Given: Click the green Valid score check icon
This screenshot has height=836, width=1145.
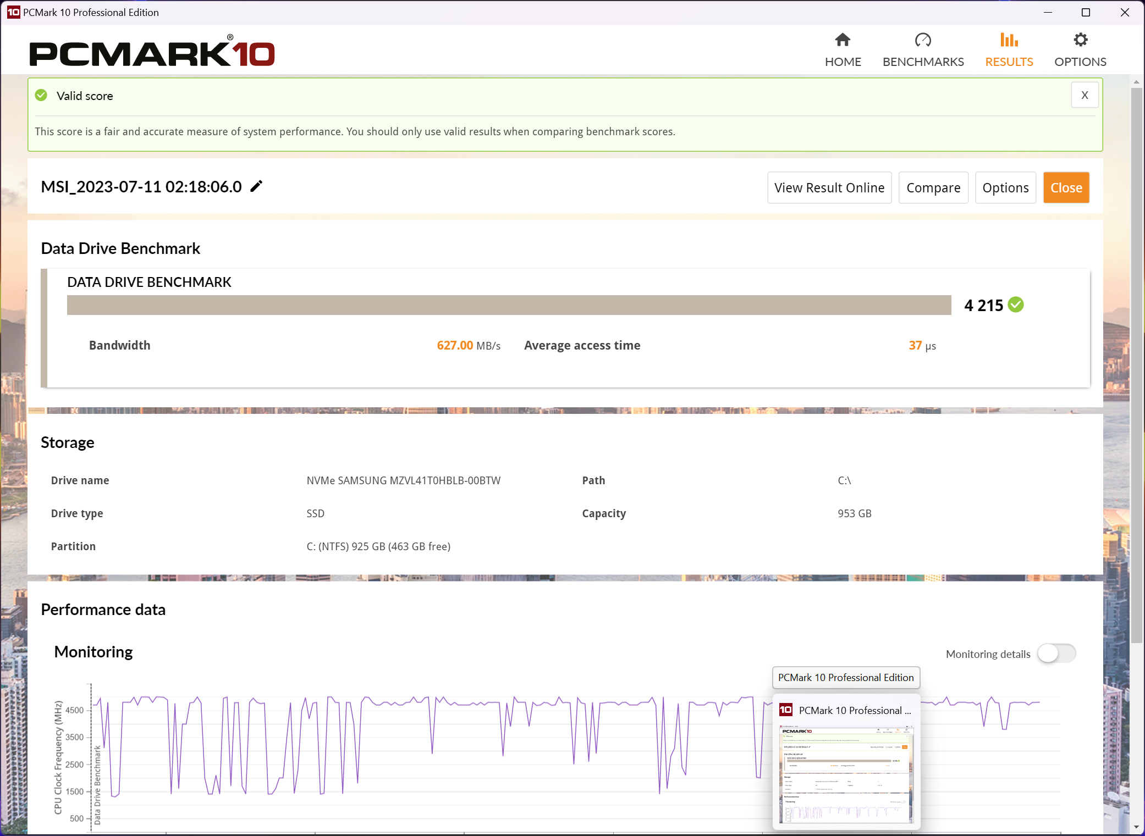Looking at the screenshot, I should (41, 95).
